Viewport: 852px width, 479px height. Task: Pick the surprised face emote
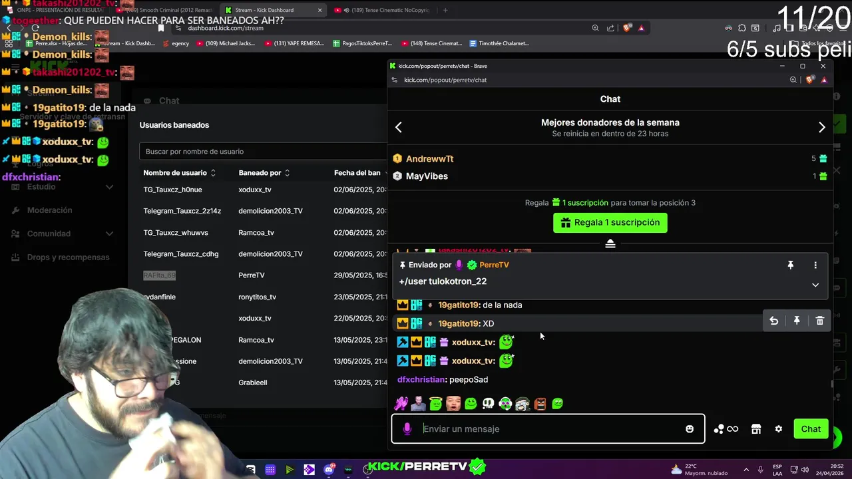pyautogui.click(x=453, y=403)
